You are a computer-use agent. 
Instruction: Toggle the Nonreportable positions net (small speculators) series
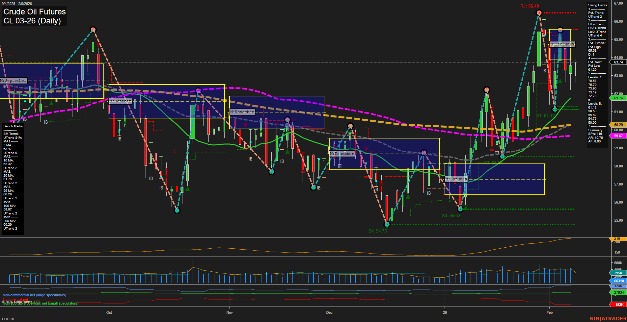tap(40, 304)
